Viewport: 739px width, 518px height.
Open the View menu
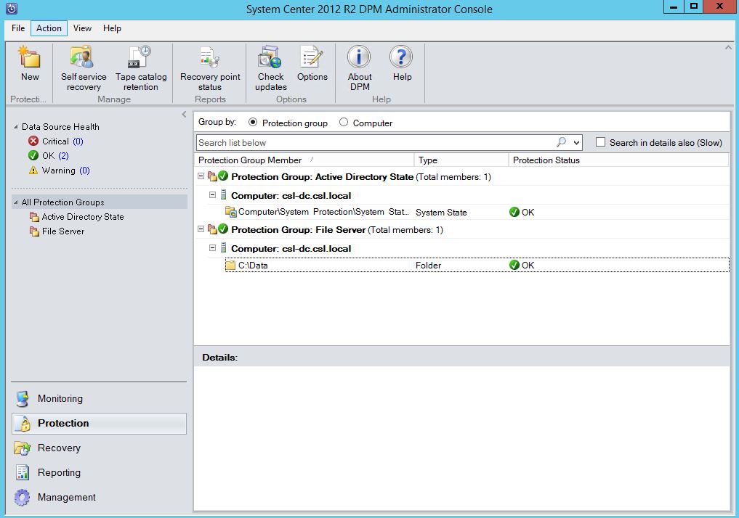tap(83, 28)
